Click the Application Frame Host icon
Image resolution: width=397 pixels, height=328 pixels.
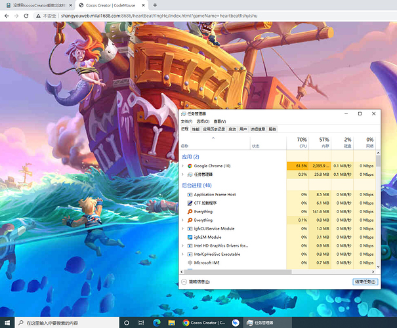point(190,195)
